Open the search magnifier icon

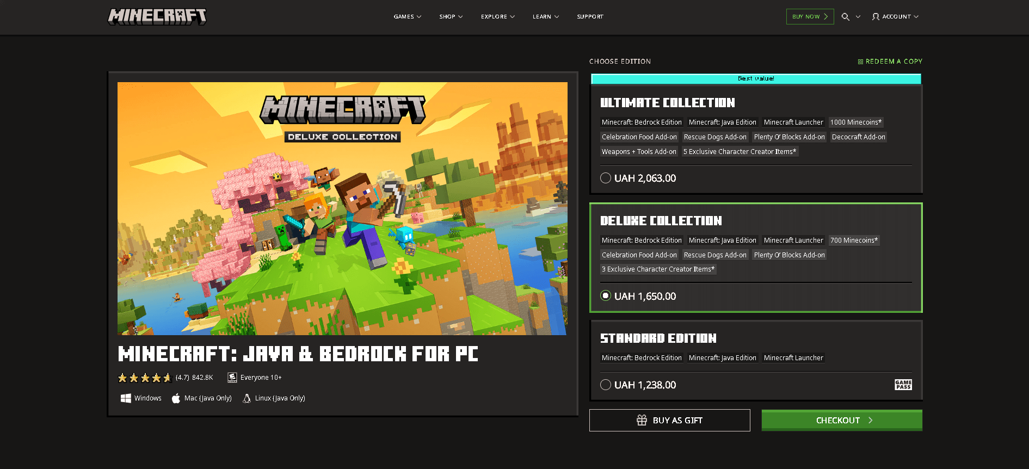point(845,17)
